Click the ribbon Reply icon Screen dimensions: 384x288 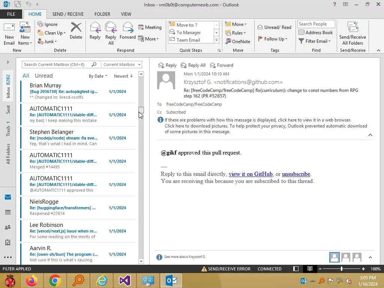(x=95, y=31)
